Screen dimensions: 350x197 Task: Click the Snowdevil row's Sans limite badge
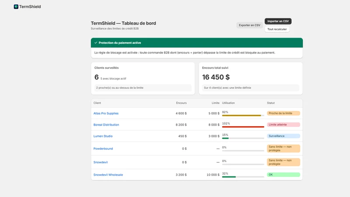[x=283, y=162]
